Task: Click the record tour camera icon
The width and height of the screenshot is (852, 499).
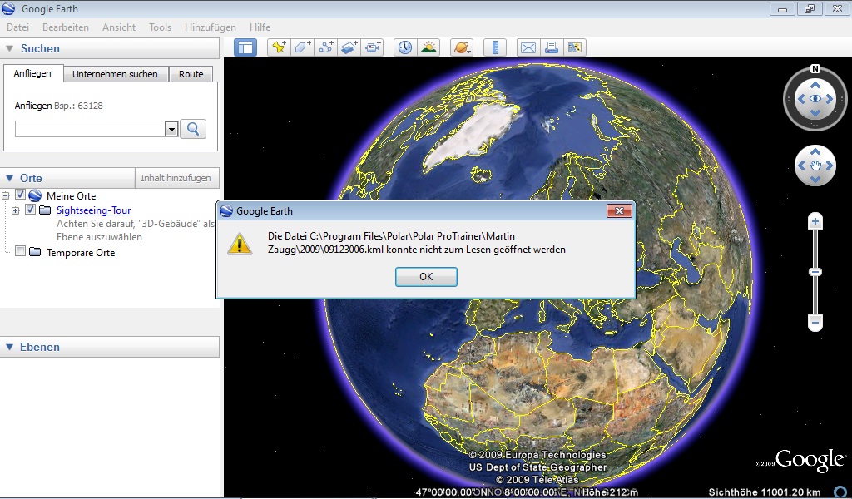Action: tap(372, 47)
